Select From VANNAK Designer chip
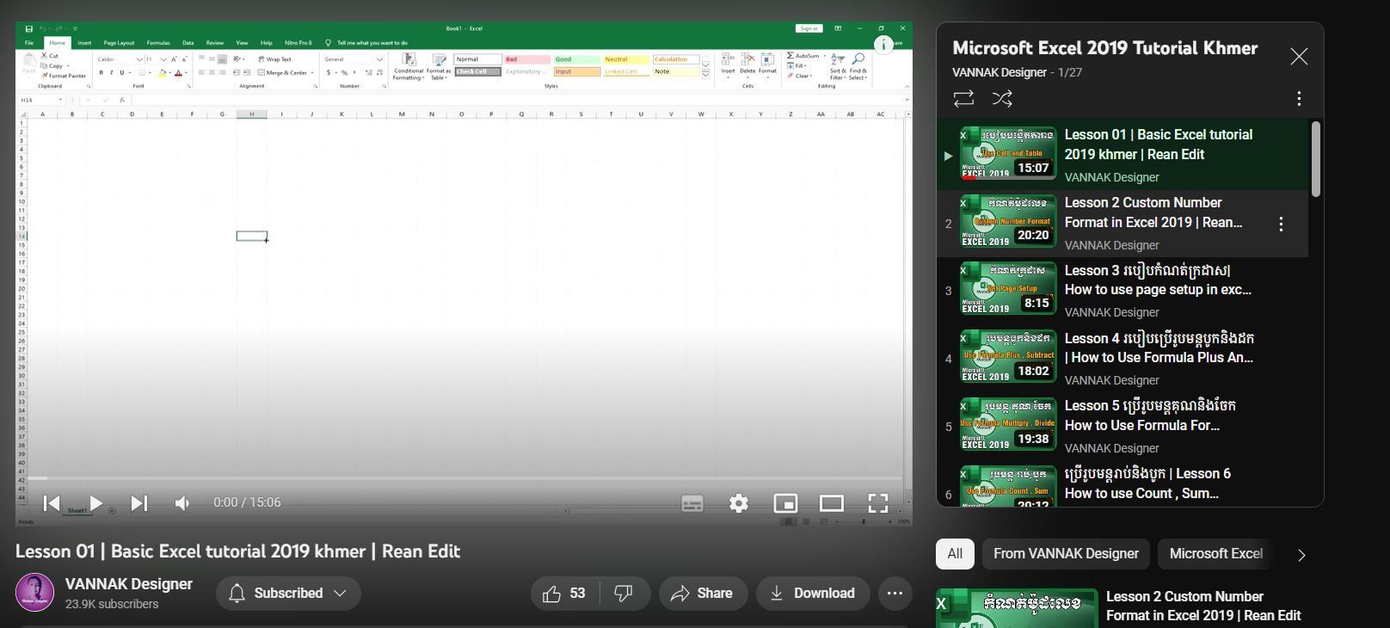This screenshot has height=628, width=1390. (x=1066, y=554)
